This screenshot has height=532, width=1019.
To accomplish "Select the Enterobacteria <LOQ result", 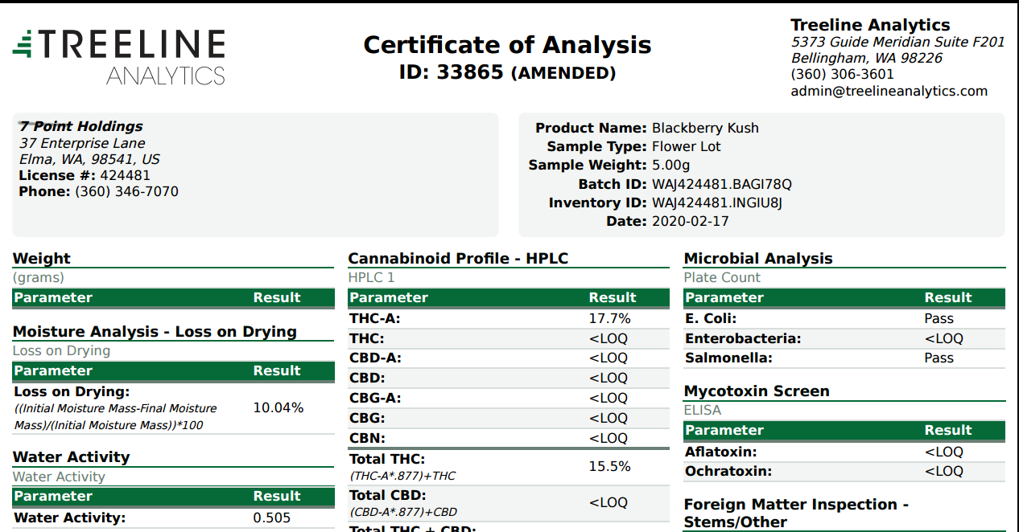I will [x=943, y=338].
